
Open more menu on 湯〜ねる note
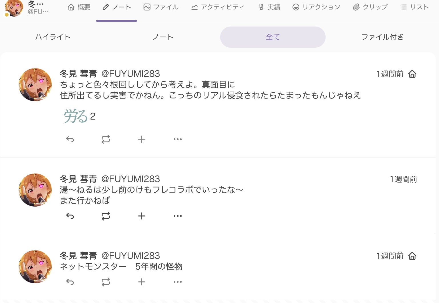[177, 216]
